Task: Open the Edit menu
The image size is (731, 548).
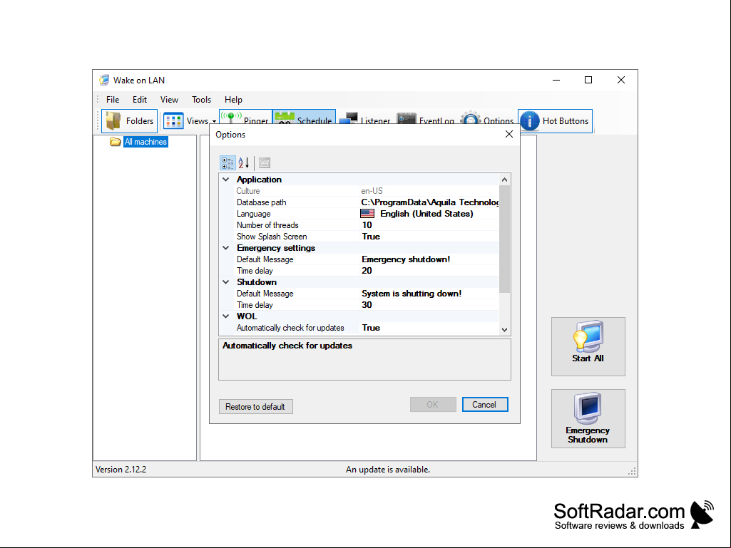Action: click(x=139, y=100)
